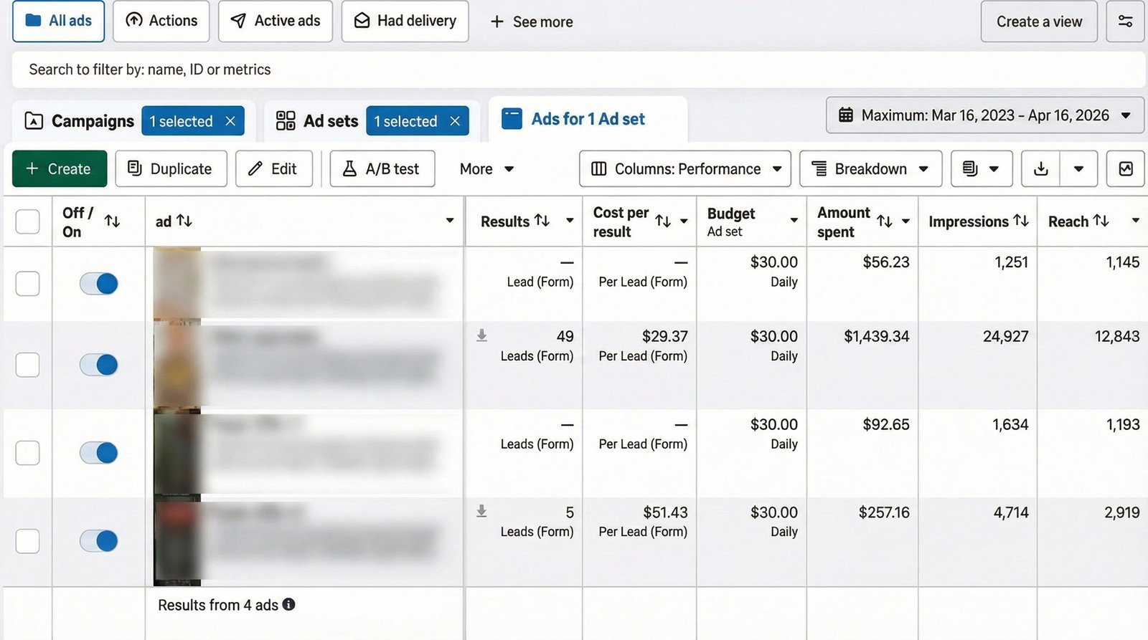Click the Ads for 1 Ad set tab
Screen dimensions: 1148x640
[x=588, y=119]
